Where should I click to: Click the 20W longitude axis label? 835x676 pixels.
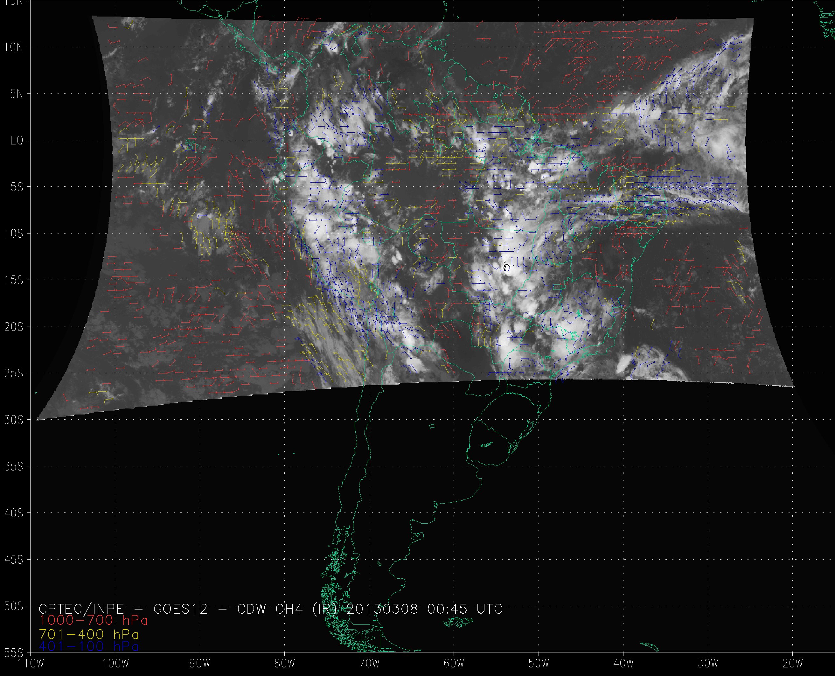click(793, 664)
